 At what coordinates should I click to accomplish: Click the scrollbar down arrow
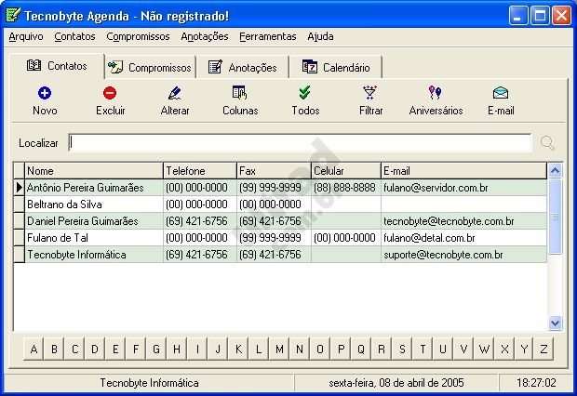pyautogui.click(x=555, y=323)
